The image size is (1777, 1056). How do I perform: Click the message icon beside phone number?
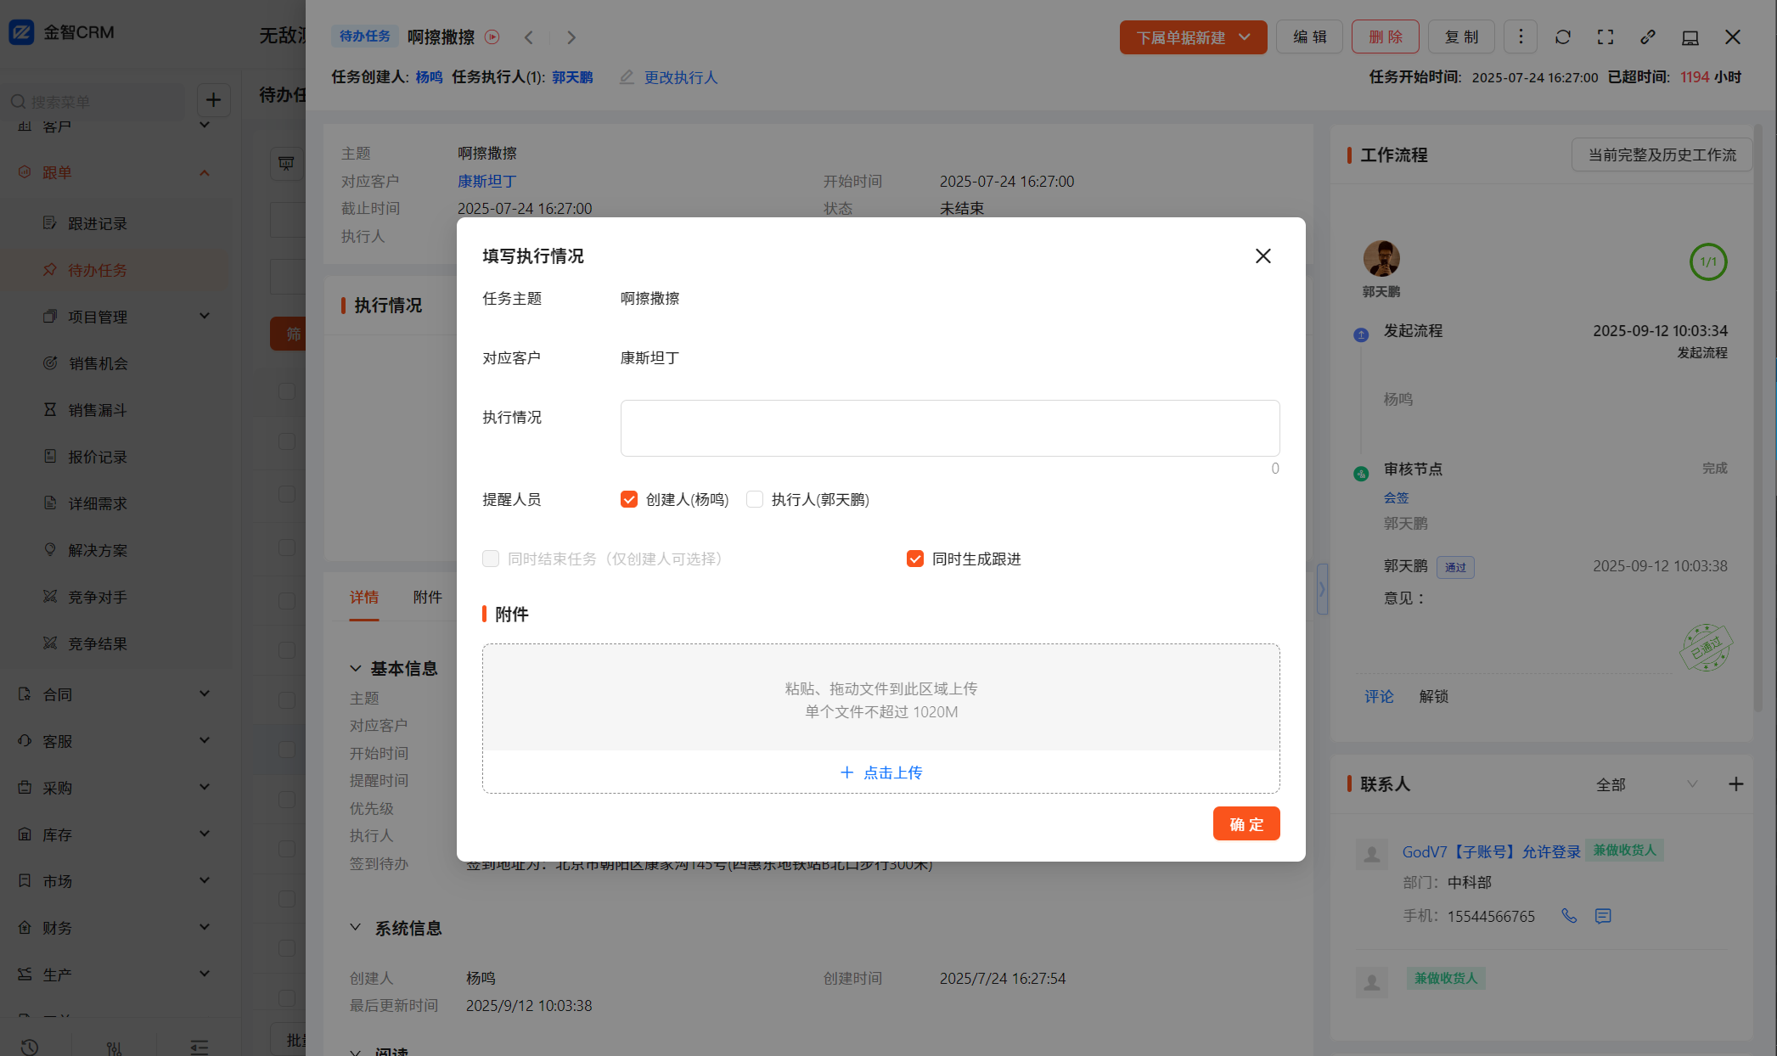pos(1603,916)
